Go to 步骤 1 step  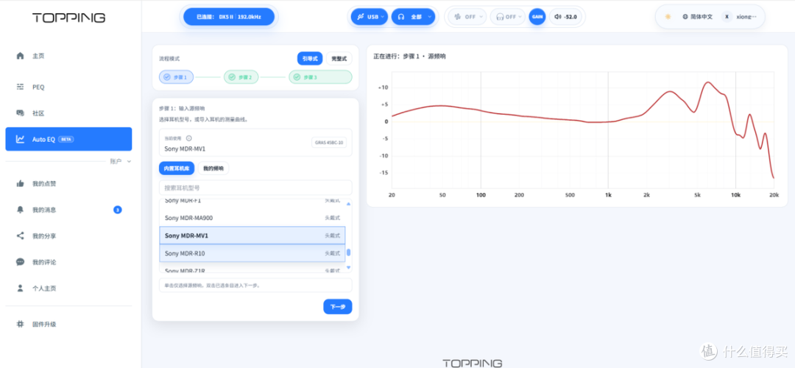click(176, 77)
